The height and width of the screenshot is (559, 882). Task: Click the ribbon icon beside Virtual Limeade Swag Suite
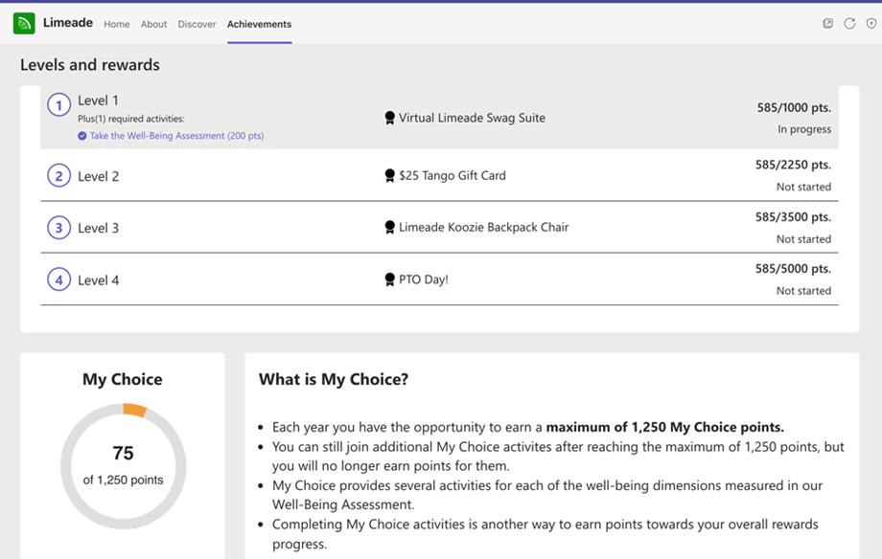(389, 118)
